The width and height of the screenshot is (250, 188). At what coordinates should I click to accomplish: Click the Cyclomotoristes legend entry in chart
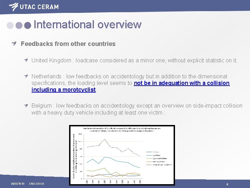[x=156, y=158]
